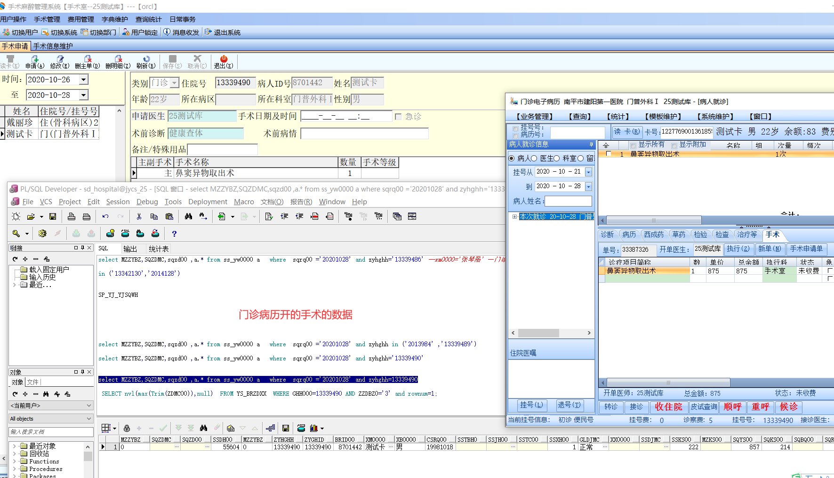Open the 到 2020-10-28 date dropdown in outpatient window
Image resolution: width=834 pixels, height=478 pixels.
pos(588,187)
